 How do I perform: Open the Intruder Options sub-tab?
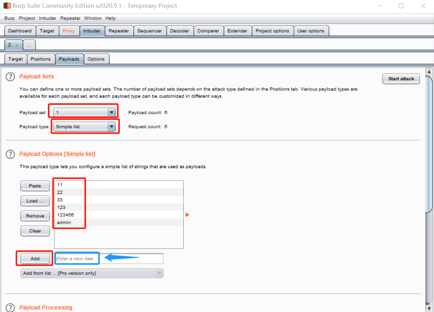coord(96,59)
